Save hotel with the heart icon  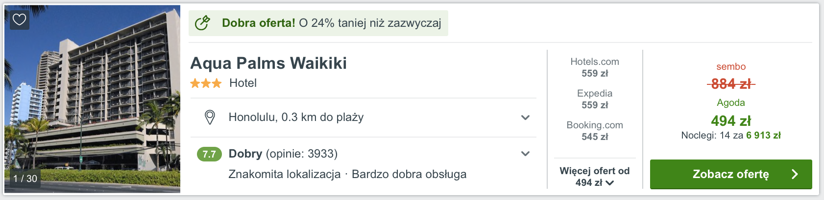19,20
